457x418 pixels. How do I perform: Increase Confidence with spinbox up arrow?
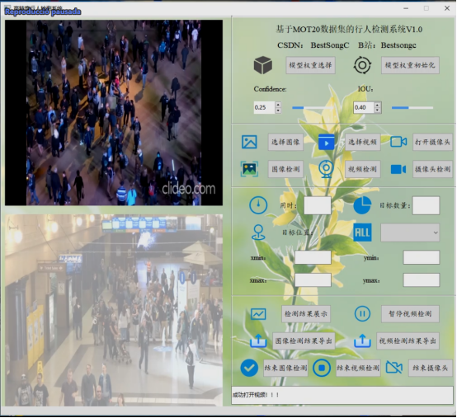tap(278, 105)
